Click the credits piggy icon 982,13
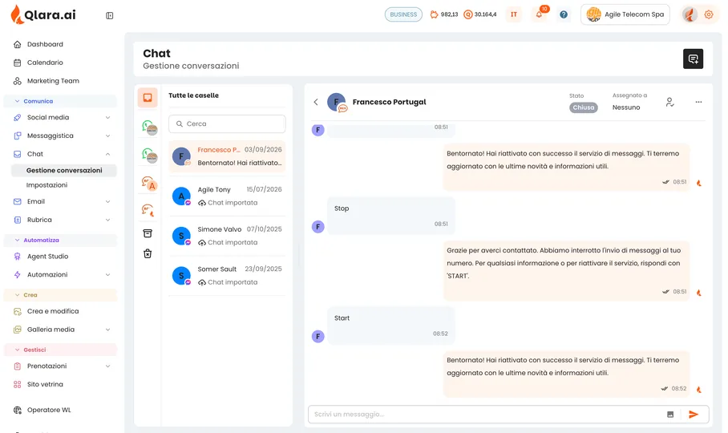This screenshot has height=433, width=728. pyautogui.click(x=444, y=14)
